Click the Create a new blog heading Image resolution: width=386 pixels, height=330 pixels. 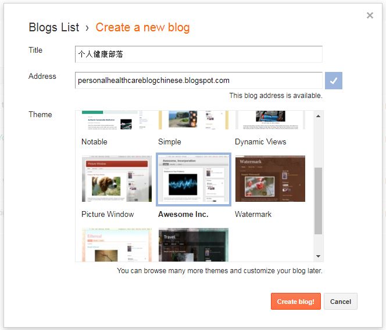point(142,27)
